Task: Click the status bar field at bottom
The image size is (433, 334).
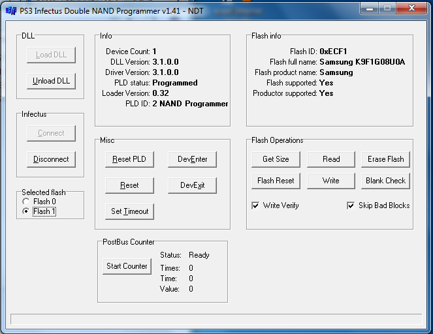Action: [x=216, y=319]
